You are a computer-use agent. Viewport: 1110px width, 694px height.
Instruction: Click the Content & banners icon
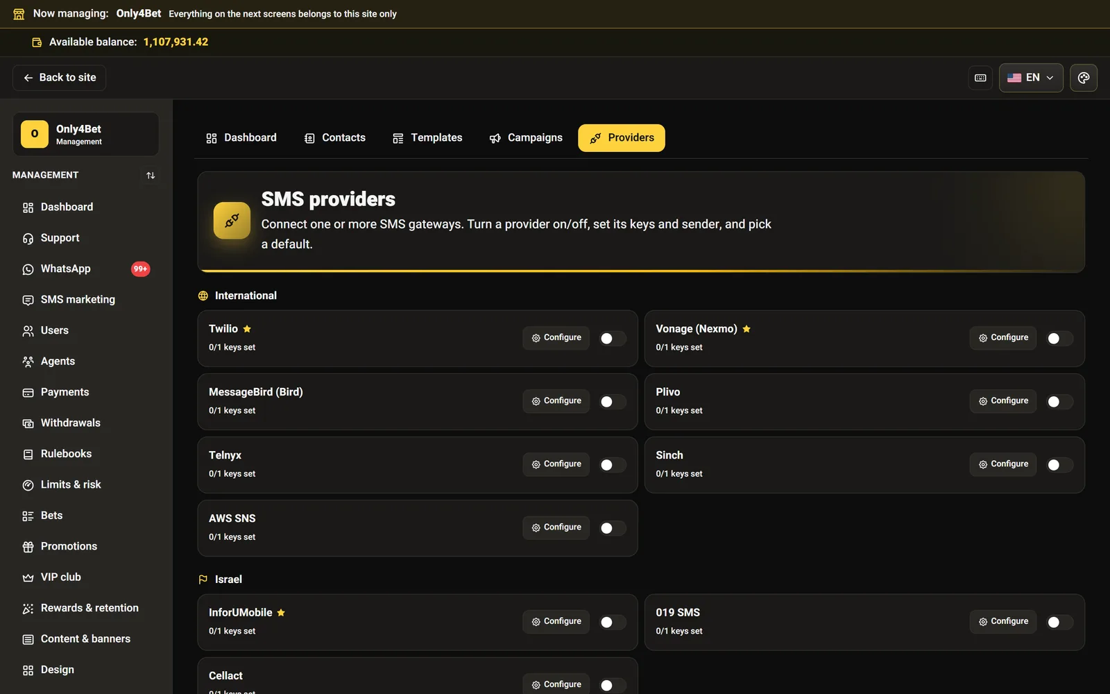[28, 639]
